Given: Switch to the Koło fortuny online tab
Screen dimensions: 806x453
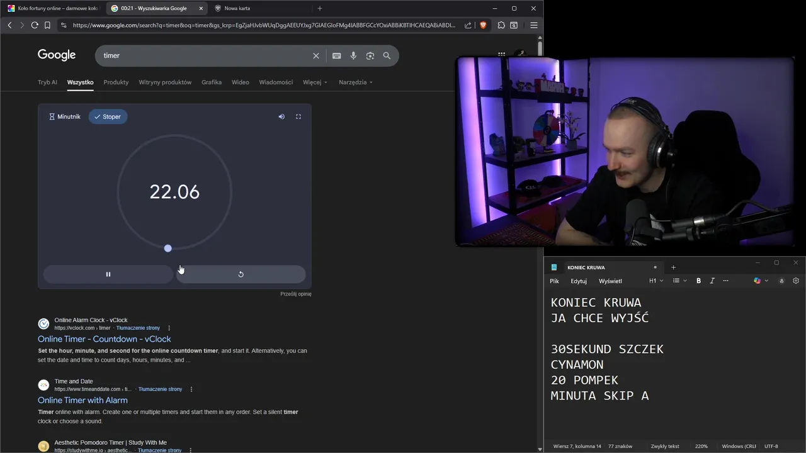Looking at the screenshot, I should [53, 8].
